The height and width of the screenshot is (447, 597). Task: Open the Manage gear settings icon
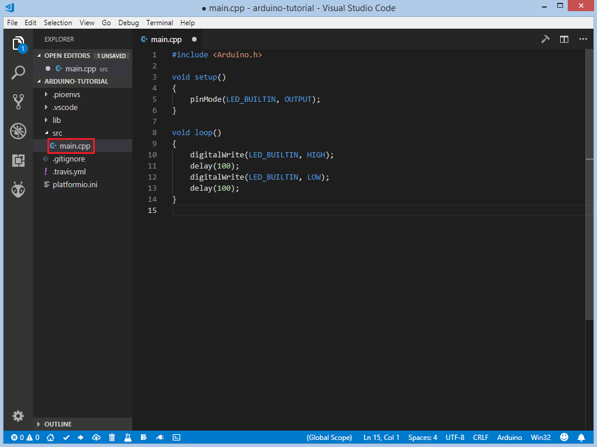[x=18, y=416]
